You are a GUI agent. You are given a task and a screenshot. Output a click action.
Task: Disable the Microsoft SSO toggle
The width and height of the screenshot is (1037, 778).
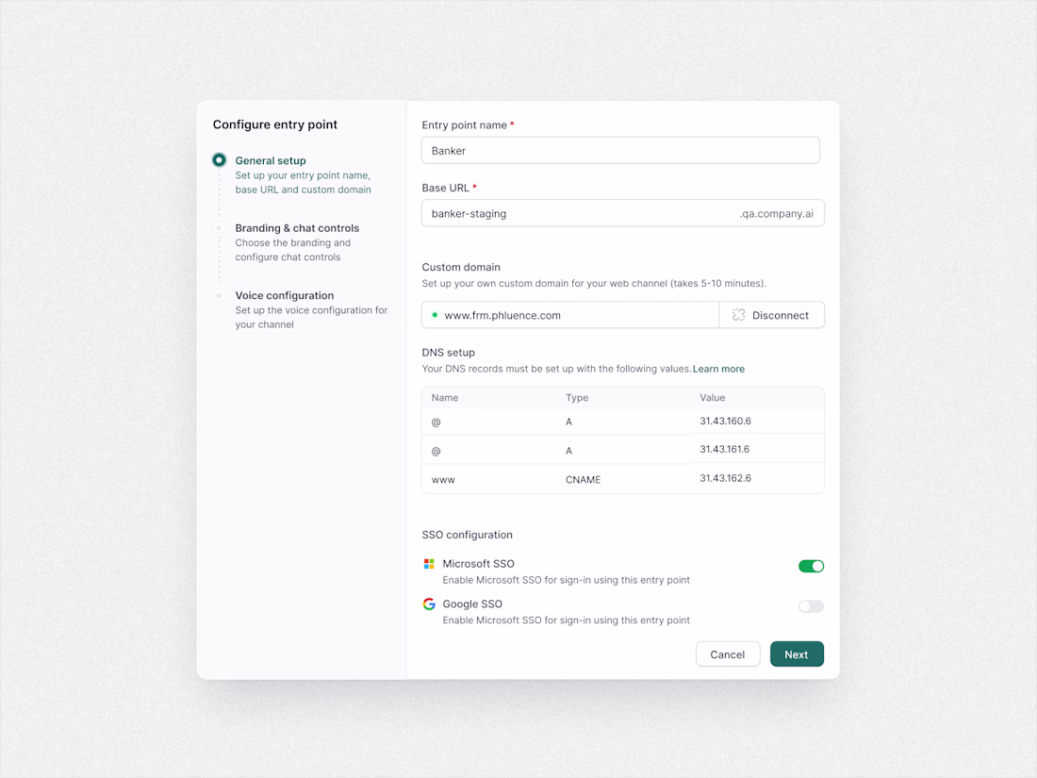[811, 567]
